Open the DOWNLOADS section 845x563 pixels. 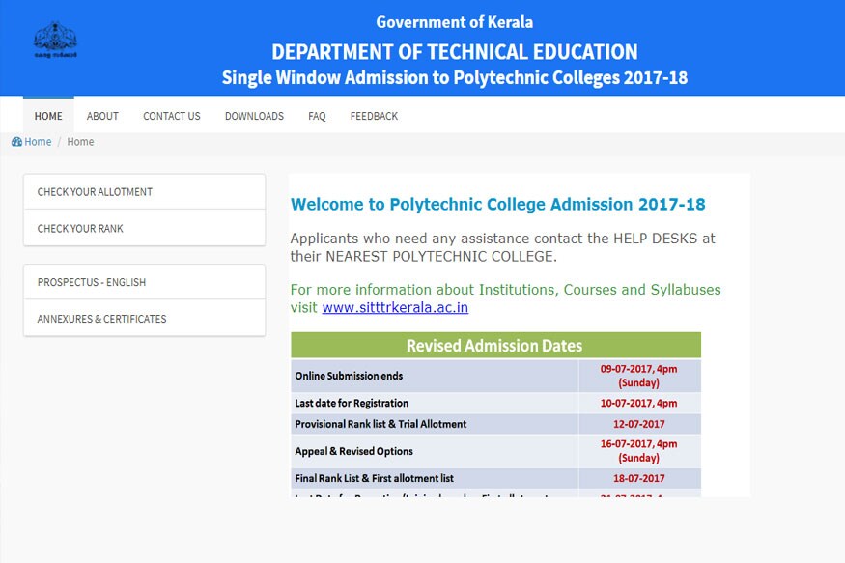[254, 116]
